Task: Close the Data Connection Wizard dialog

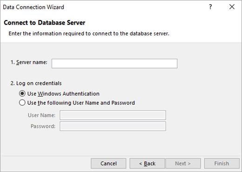Action: click(232, 7)
